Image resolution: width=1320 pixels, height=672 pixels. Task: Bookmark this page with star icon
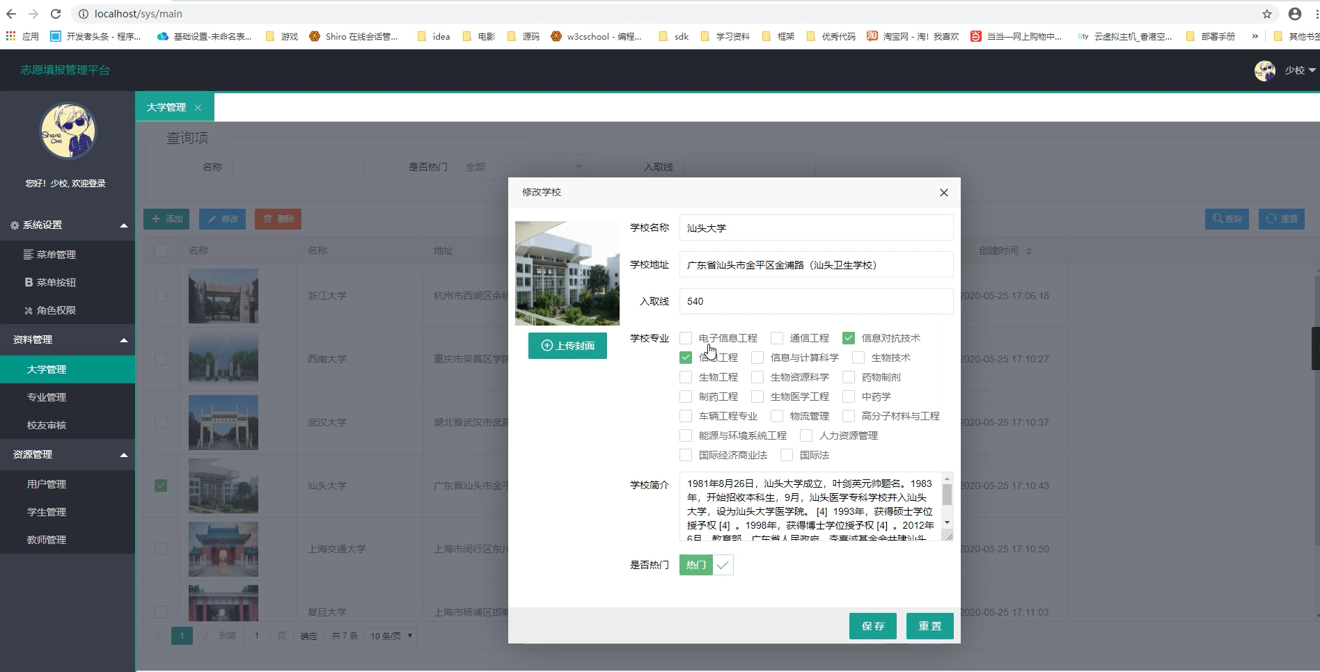pyautogui.click(x=1266, y=14)
